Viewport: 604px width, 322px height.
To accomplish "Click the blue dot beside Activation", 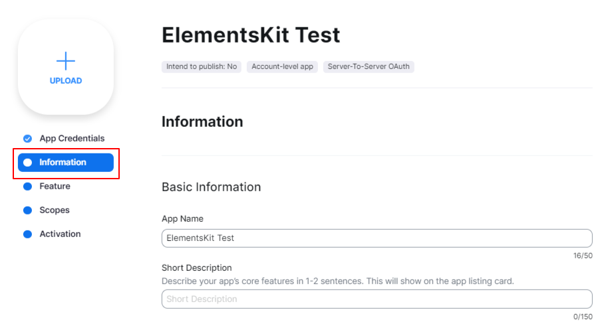I will click(27, 234).
